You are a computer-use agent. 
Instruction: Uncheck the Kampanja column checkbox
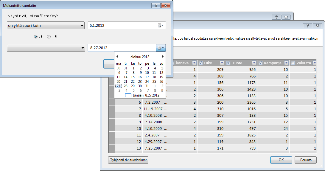261,63
